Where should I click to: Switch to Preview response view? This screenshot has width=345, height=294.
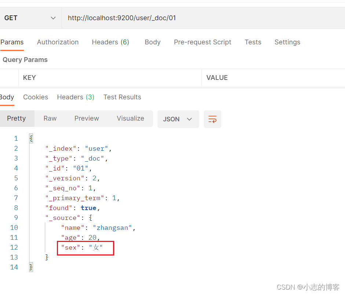[x=87, y=118]
